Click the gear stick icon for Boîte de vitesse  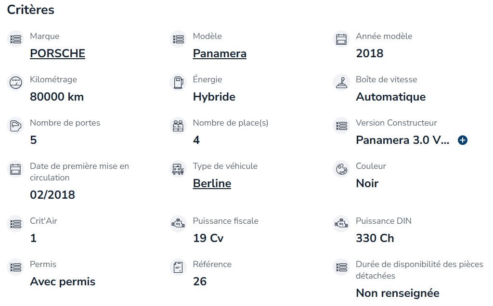pyautogui.click(x=341, y=83)
